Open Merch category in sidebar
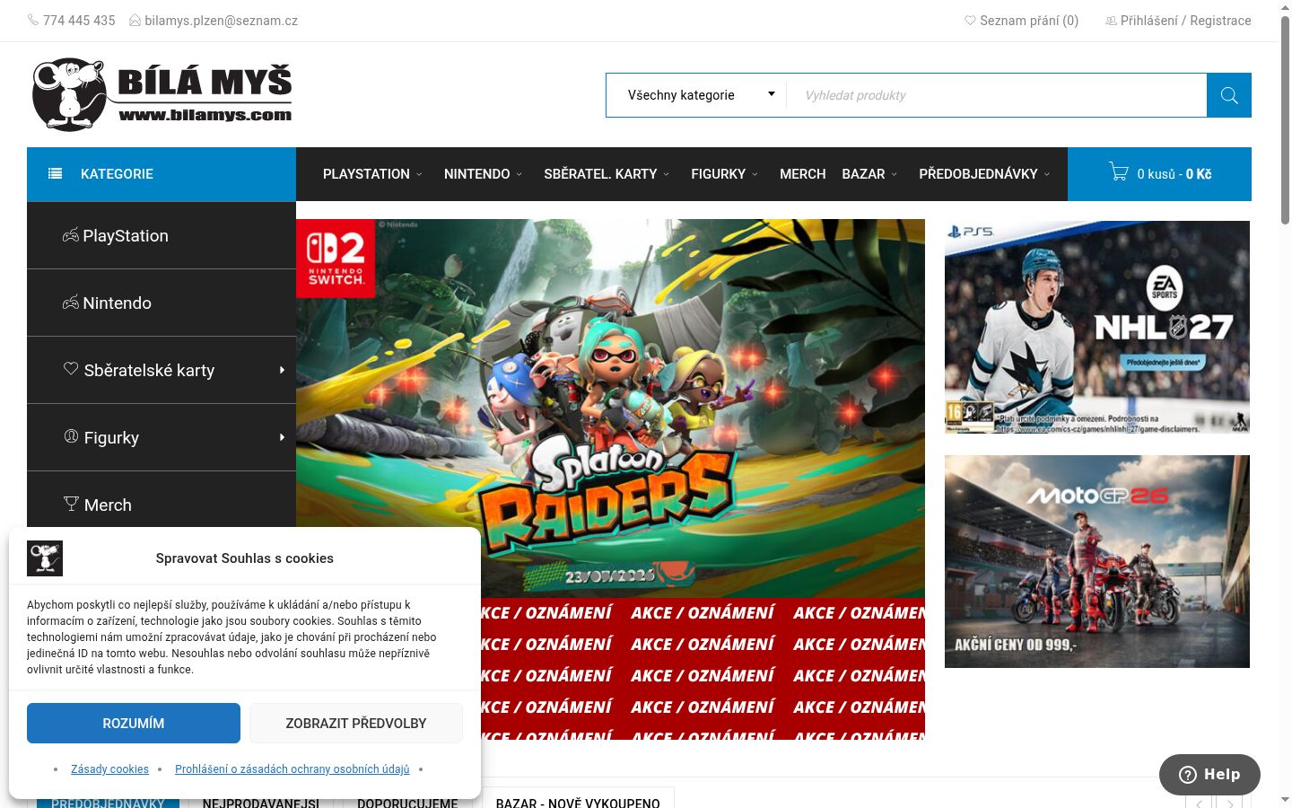The image size is (1292, 808). coord(108,505)
